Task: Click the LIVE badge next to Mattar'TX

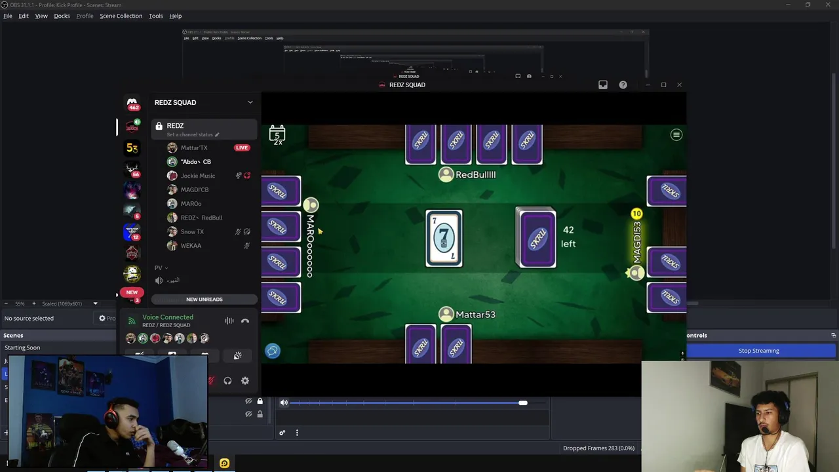Action: 242,147
